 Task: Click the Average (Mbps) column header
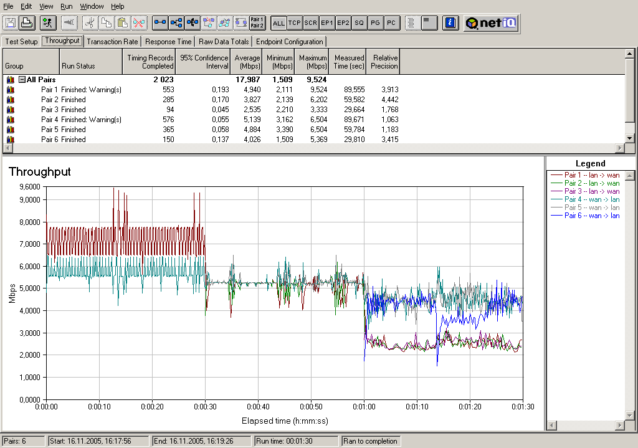(x=247, y=62)
